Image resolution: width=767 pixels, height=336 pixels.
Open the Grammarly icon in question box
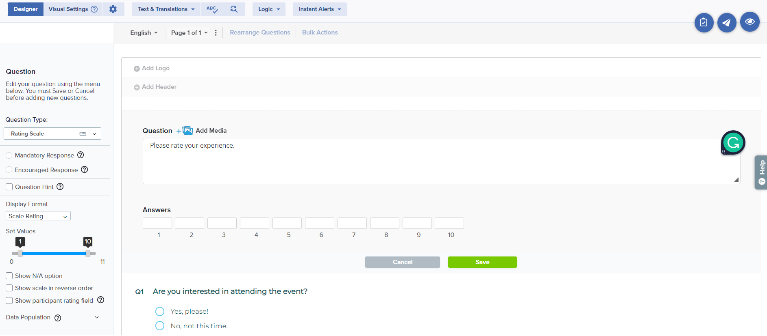(x=733, y=142)
